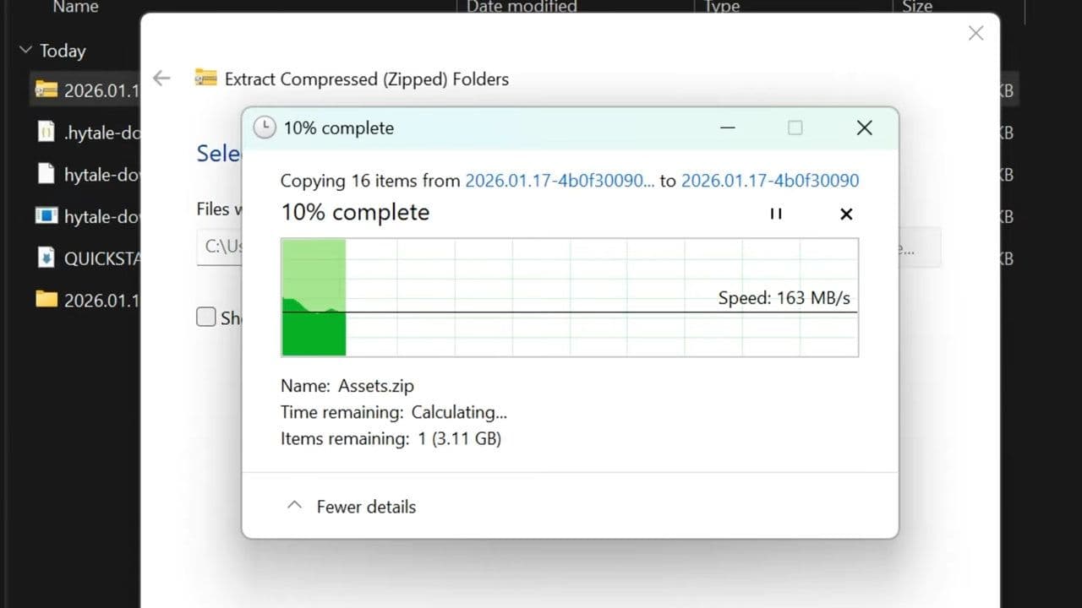Open the destination 2026.01.17-4b0f30090 link

[x=769, y=181]
